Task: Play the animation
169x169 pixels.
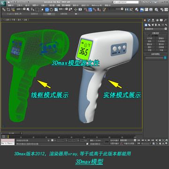Action: coord(146,140)
